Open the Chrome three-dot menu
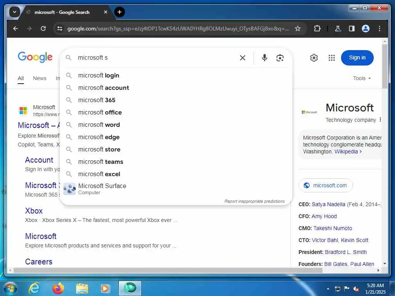This screenshot has height=296, width=395. pos(380,29)
